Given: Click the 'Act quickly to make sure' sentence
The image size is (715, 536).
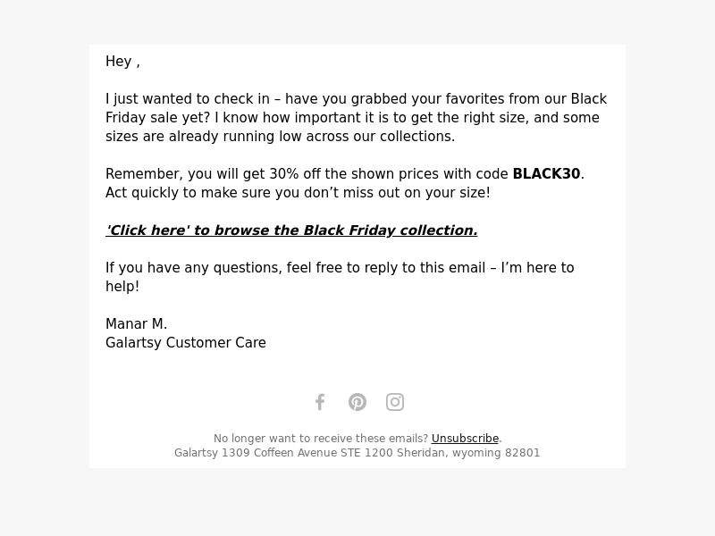Looking at the screenshot, I should point(298,192).
